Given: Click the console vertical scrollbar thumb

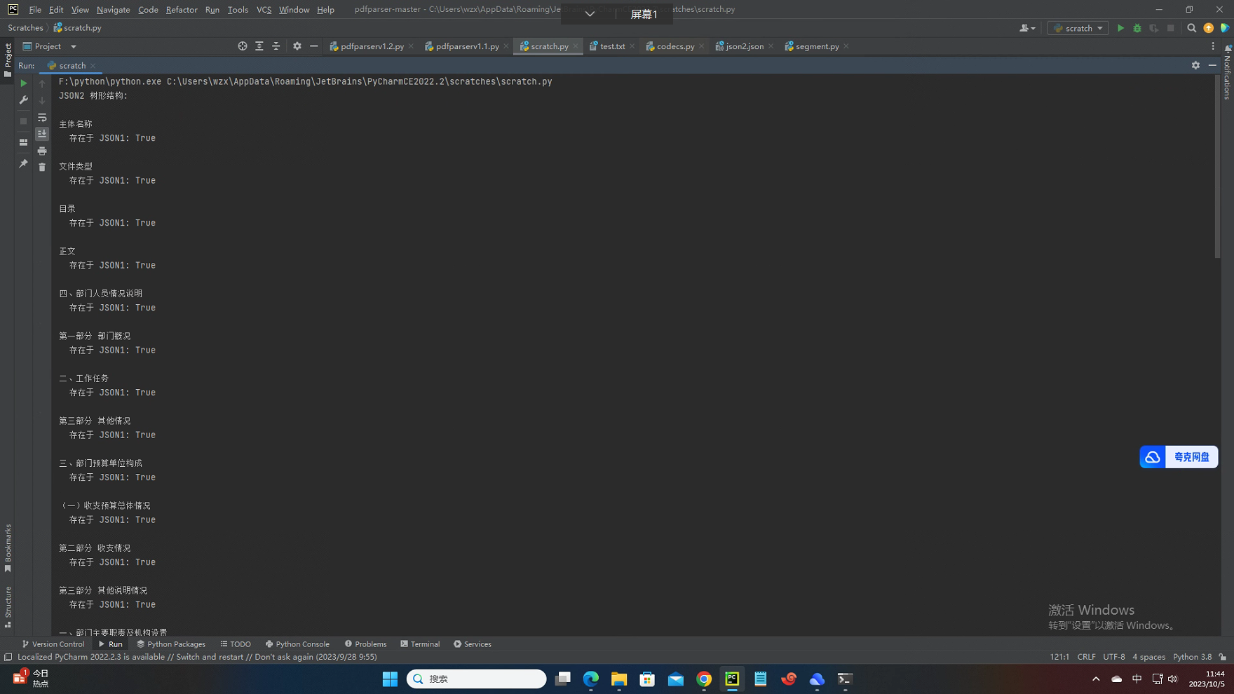Looking at the screenshot, I should coord(1217,167).
